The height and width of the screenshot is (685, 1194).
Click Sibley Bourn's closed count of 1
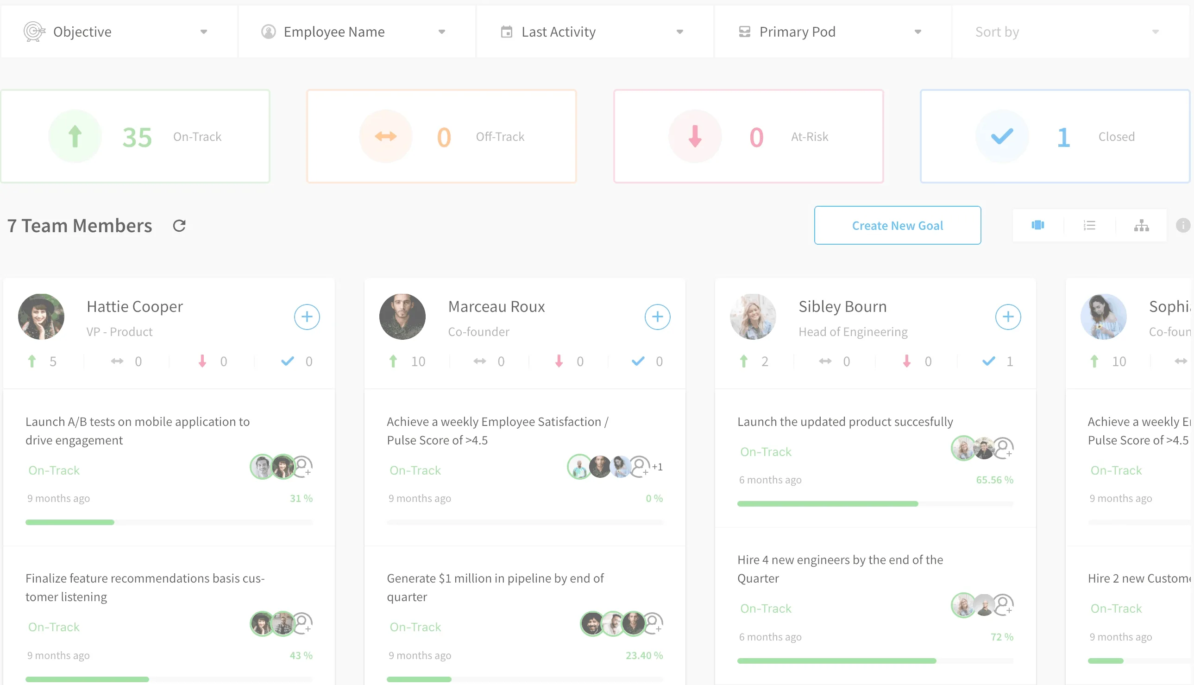998,362
